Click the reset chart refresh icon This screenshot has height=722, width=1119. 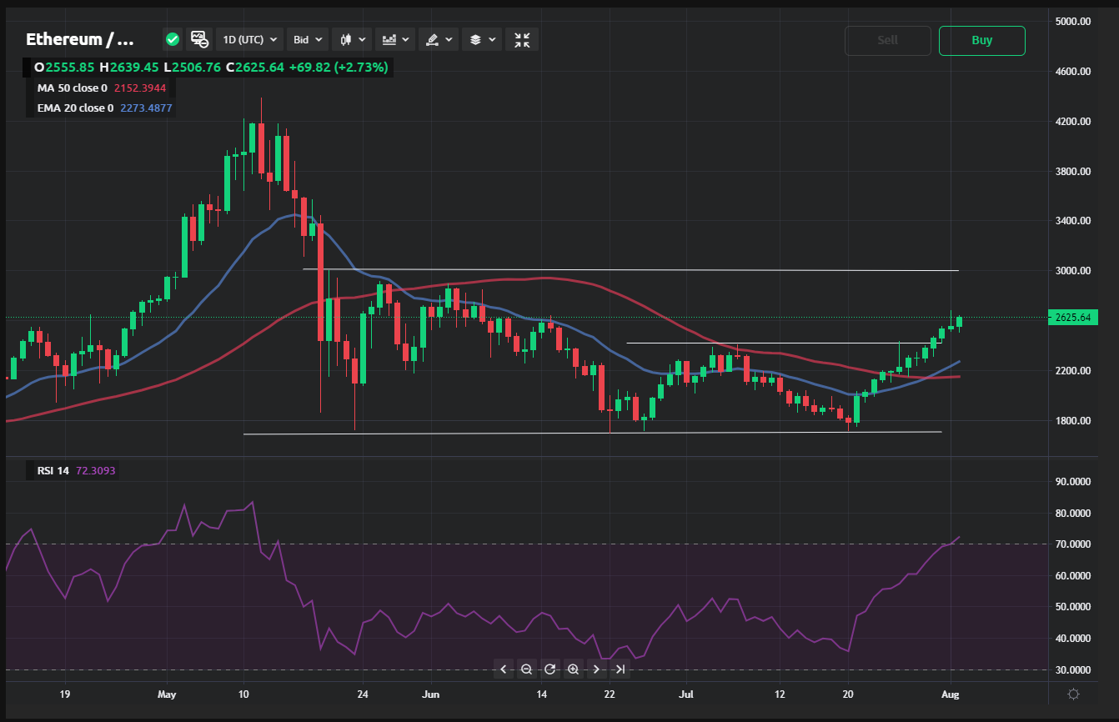click(x=549, y=669)
